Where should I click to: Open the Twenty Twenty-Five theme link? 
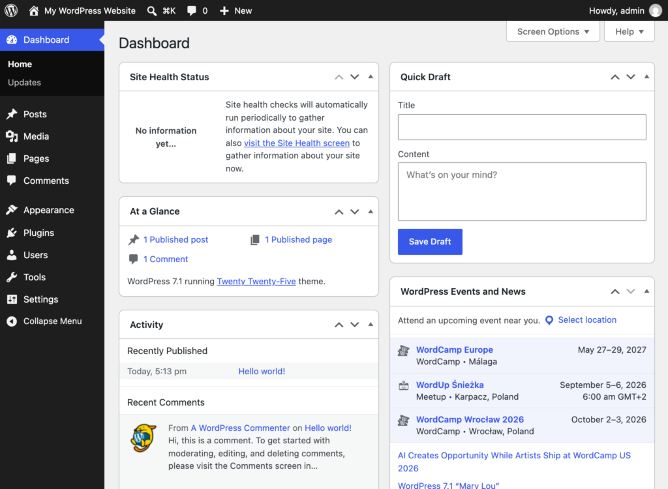[256, 281]
